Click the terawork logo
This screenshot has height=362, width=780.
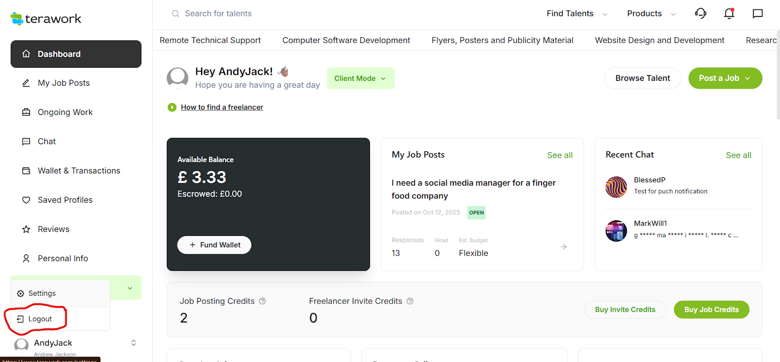(x=46, y=19)
